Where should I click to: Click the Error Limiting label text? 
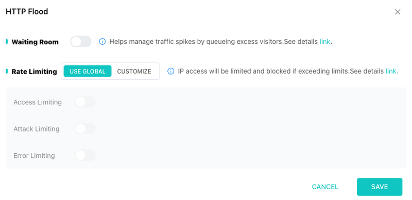coord(34,156)
